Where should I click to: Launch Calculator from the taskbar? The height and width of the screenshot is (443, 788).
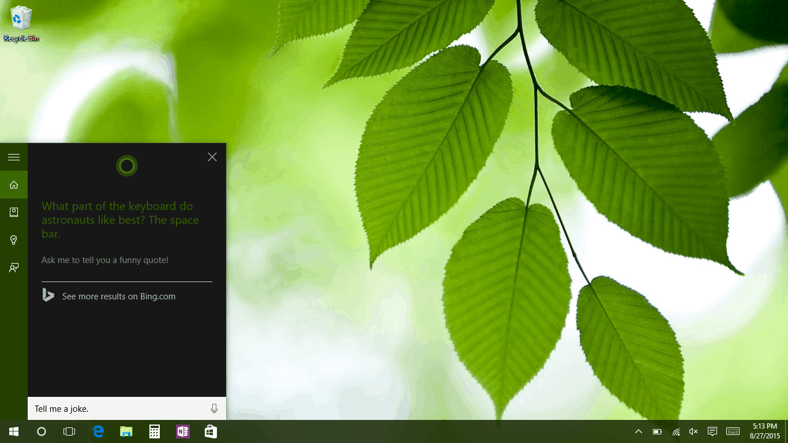tap(154, 431)
